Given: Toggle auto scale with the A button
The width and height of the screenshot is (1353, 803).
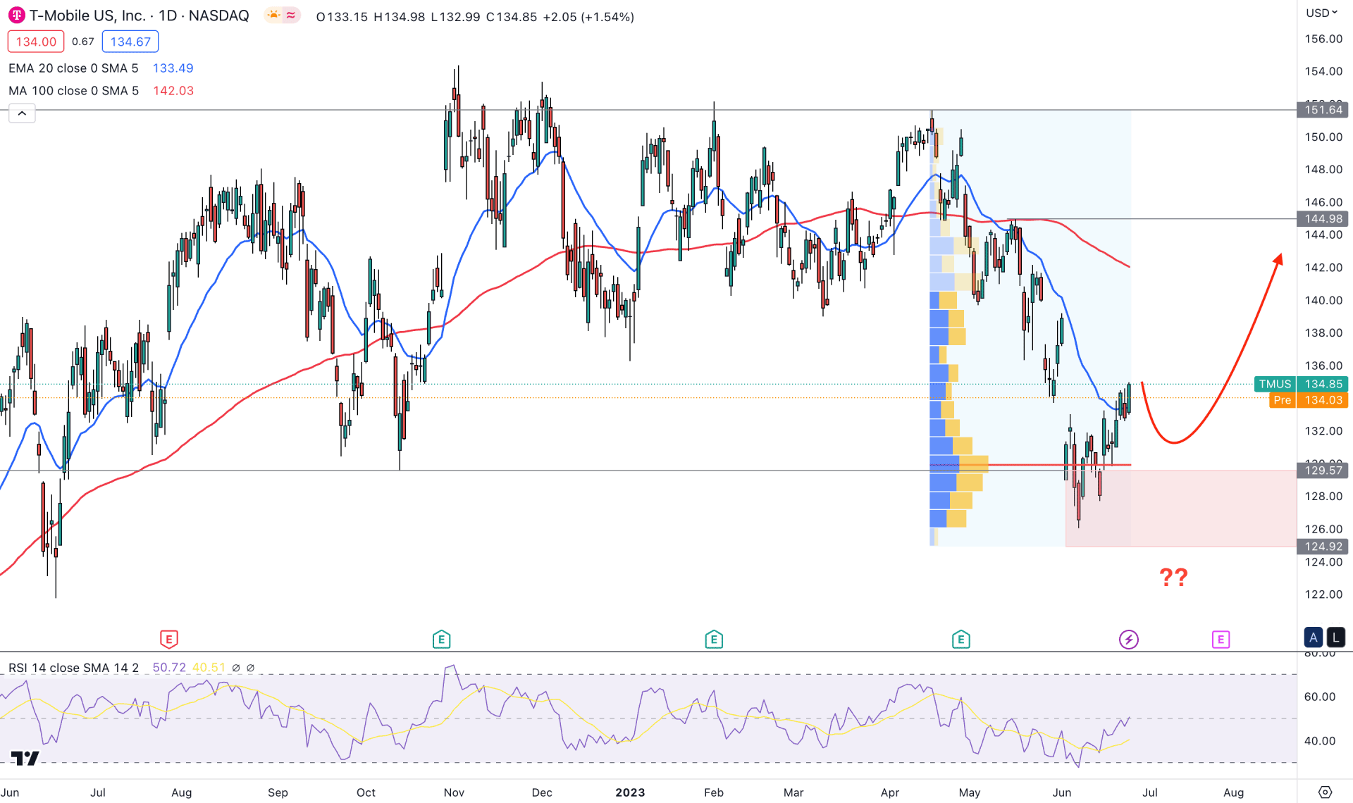Looking at the screenshot, I should [x=1314, y=638].
